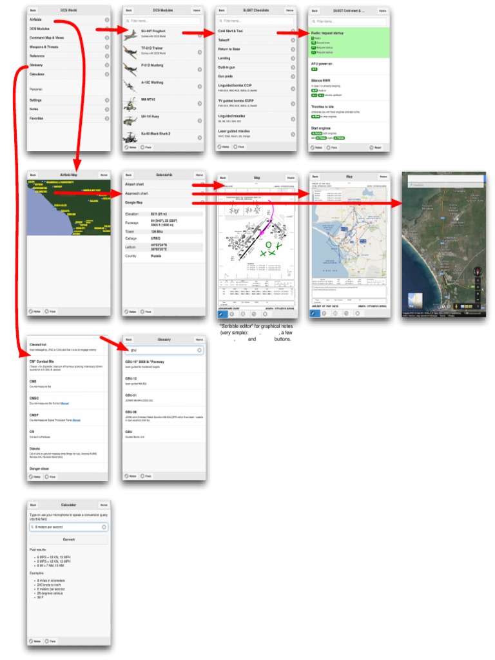
Task: Select the GBU-31 glossary entry
Action: [164, 398]
